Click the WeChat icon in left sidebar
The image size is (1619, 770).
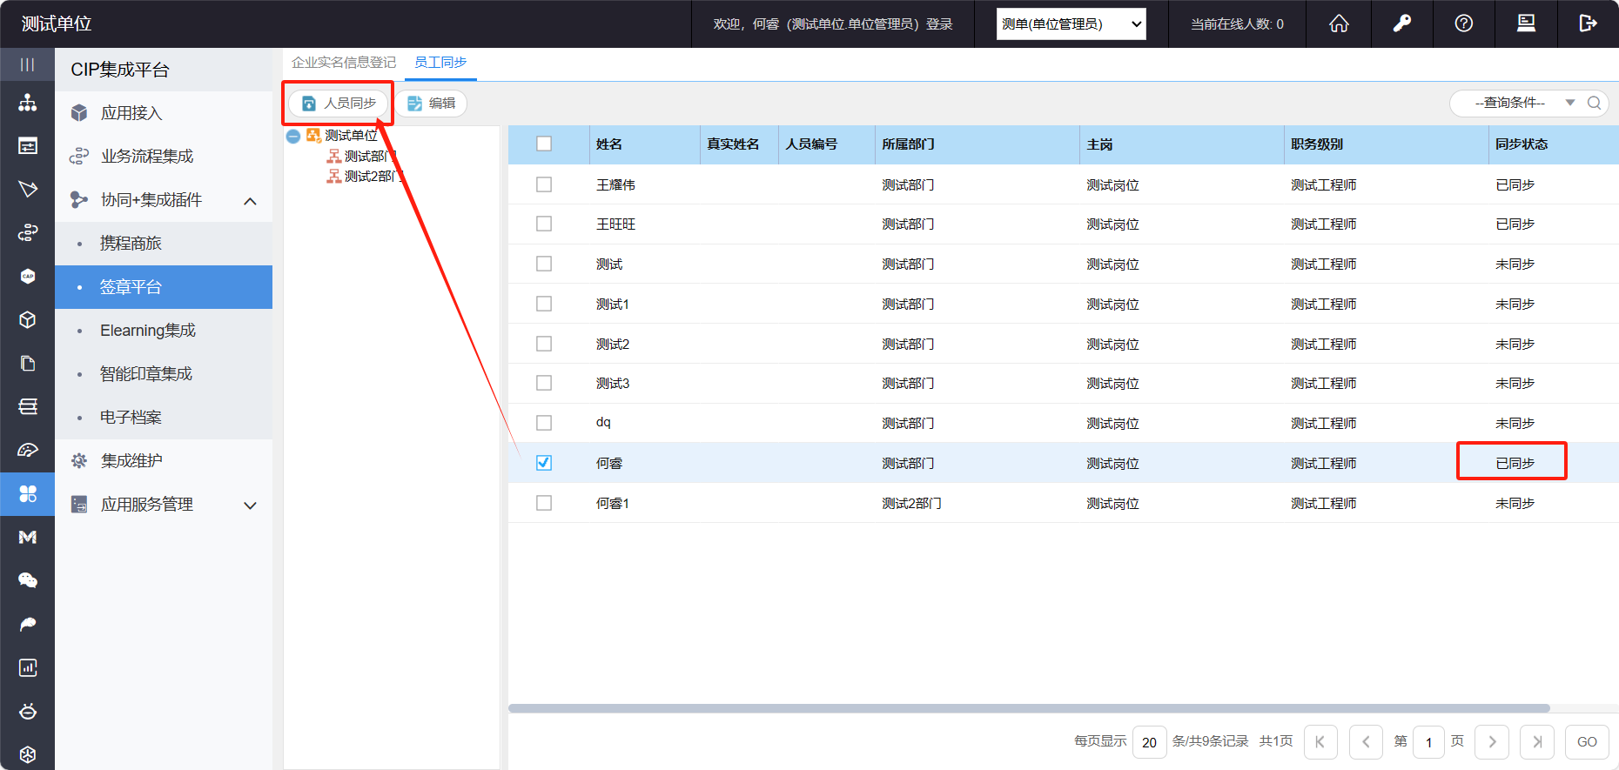click(28, 580)
